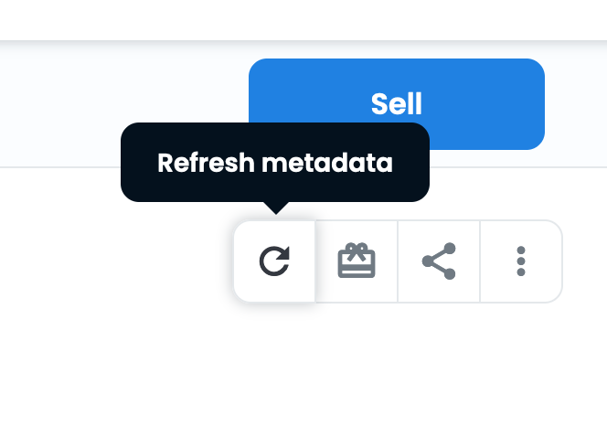Select the clockwise arrow refresh icon
607x426 pixels.
[274, 261]
